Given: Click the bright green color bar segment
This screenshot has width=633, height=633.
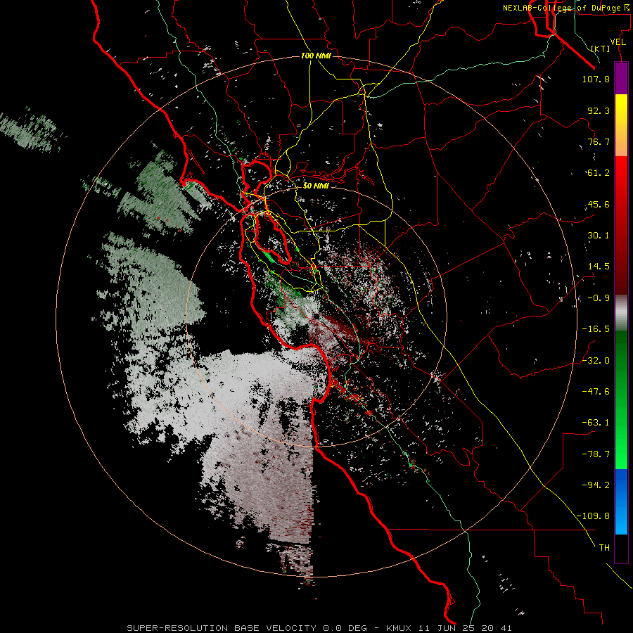Looking at the screenshot, I should pyautogui.click(x=621, y=444).
